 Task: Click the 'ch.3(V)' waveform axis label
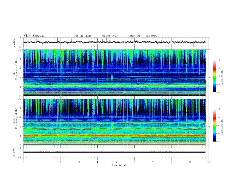pyautogui.click(x=14, y=153)
